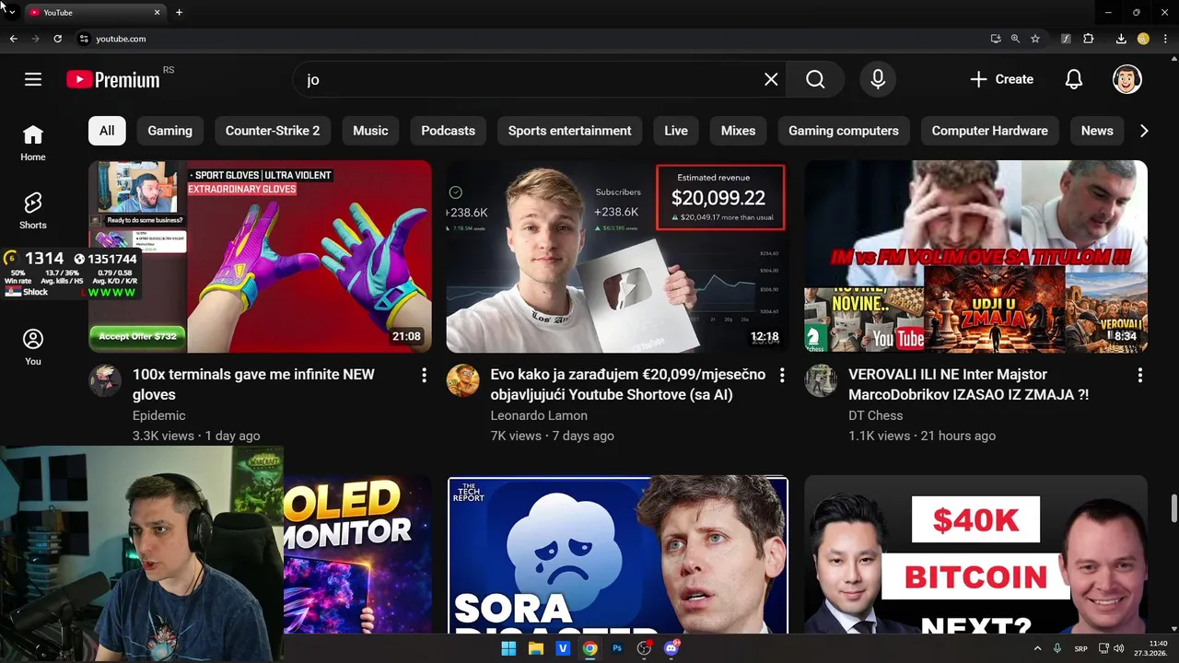Open the account avatar menu
This screenshot has height=663, width=1179.
click(1127, 79)
